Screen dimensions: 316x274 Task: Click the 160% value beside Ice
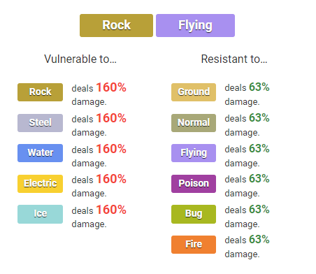111,210
